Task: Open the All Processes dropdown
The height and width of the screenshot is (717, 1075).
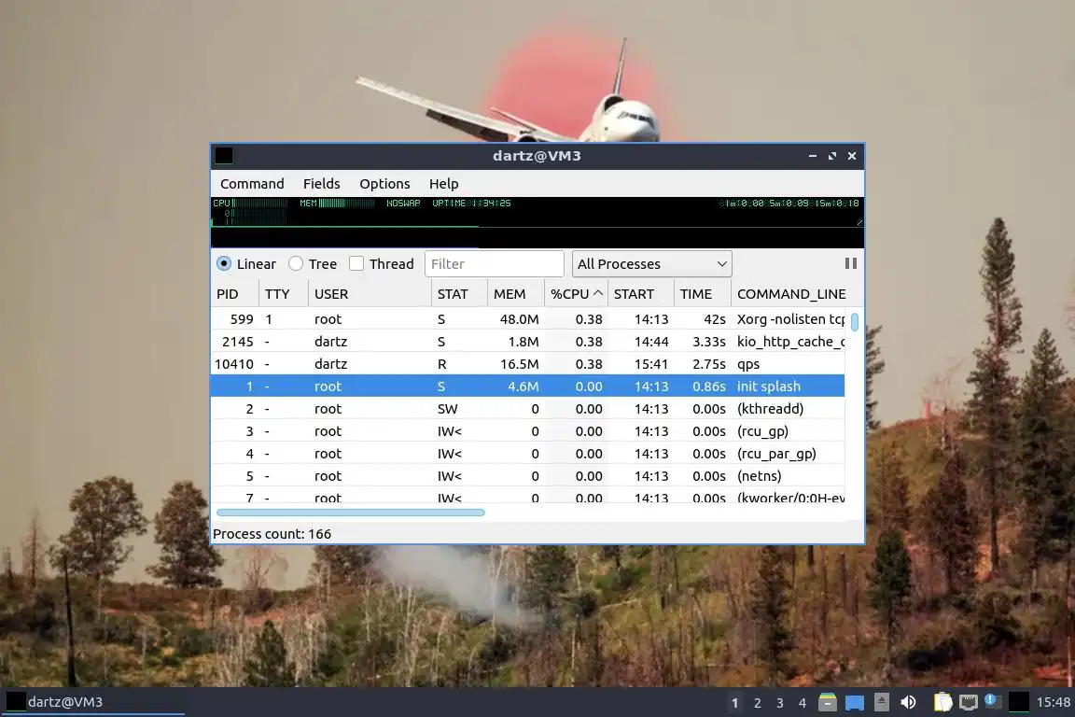Action: point(652,263)
